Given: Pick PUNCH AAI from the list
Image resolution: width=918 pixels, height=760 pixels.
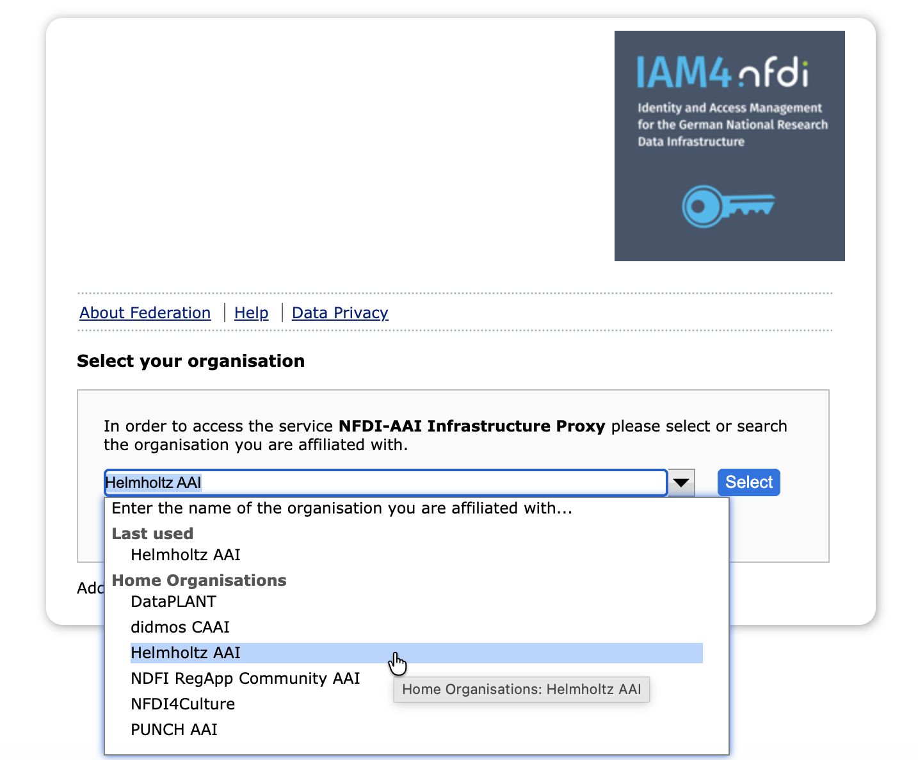Looking at the screenshot, I should [174, 729].
